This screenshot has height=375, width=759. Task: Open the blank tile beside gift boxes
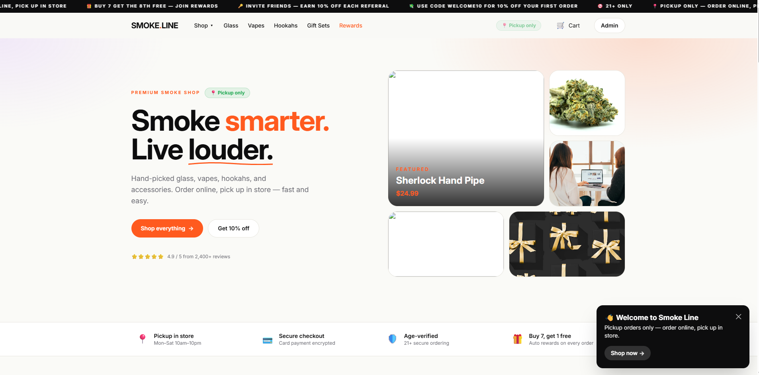click(446, 244)
